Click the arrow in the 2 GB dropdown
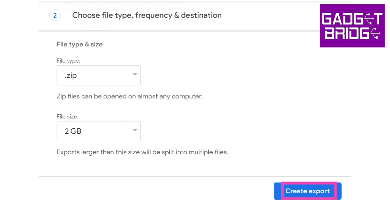Viewport: 390px width, 204px height. [135, 131]
